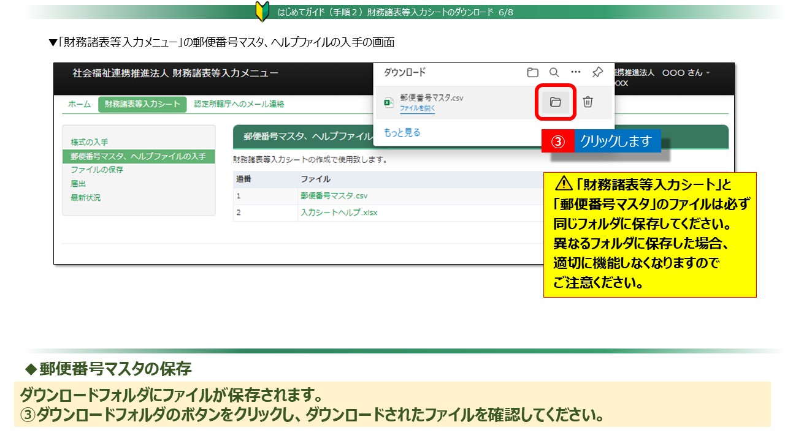Open ファイルの保存 in the sidebar

click(x=97, y=170)
